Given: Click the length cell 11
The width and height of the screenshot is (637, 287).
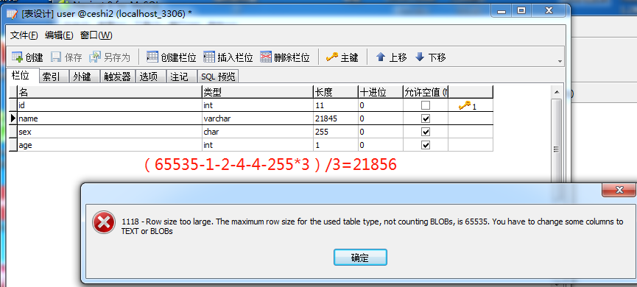Looking at the screenshot, I should point(336,105).
